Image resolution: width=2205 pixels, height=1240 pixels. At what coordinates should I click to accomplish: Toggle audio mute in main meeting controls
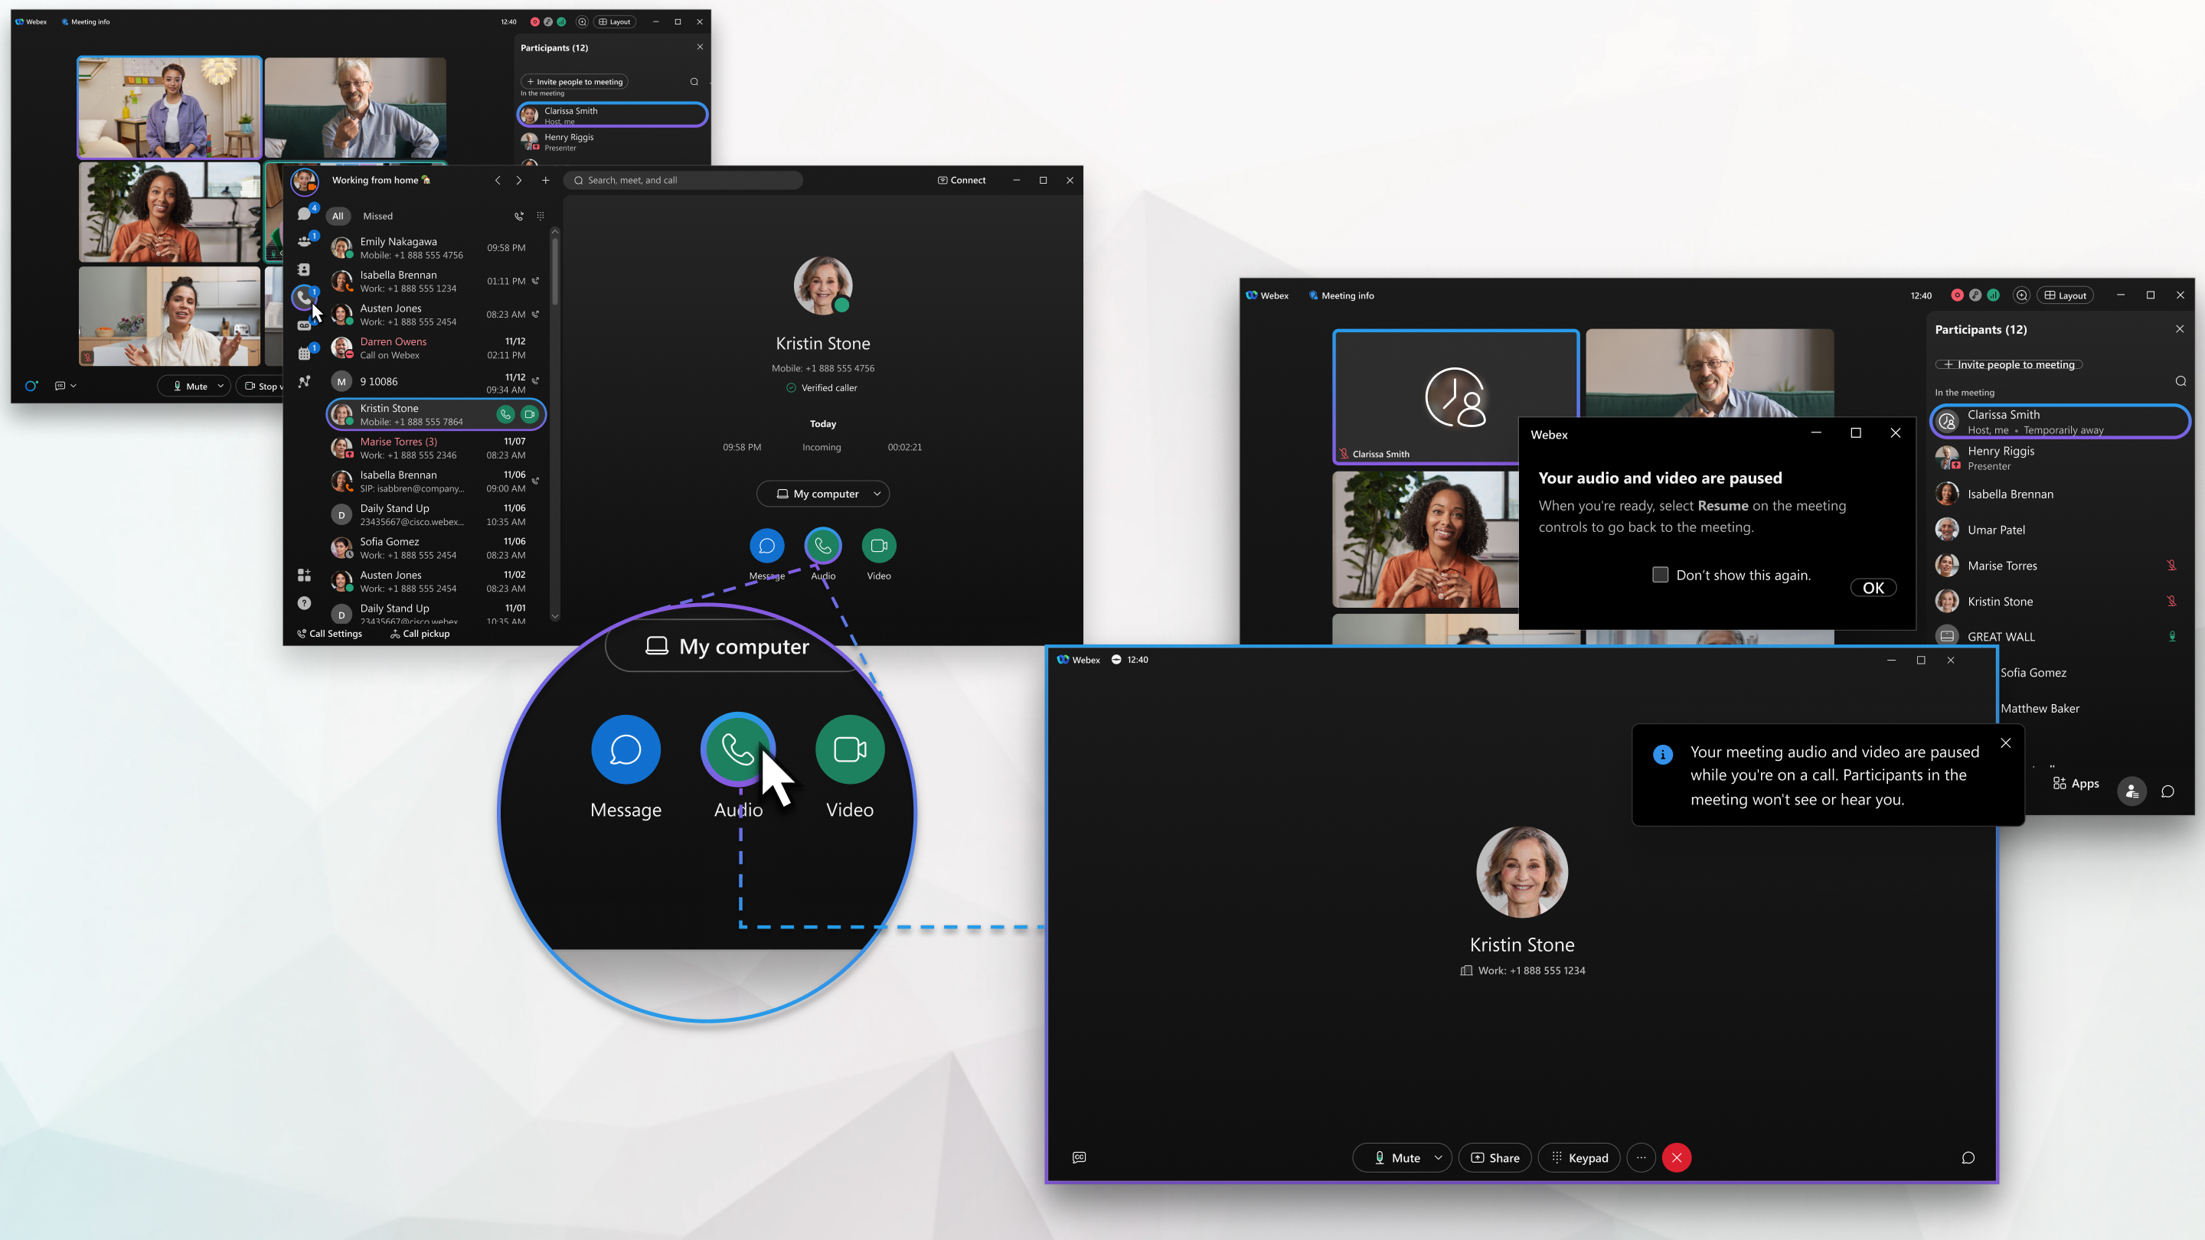[x=1393, y=1157]
